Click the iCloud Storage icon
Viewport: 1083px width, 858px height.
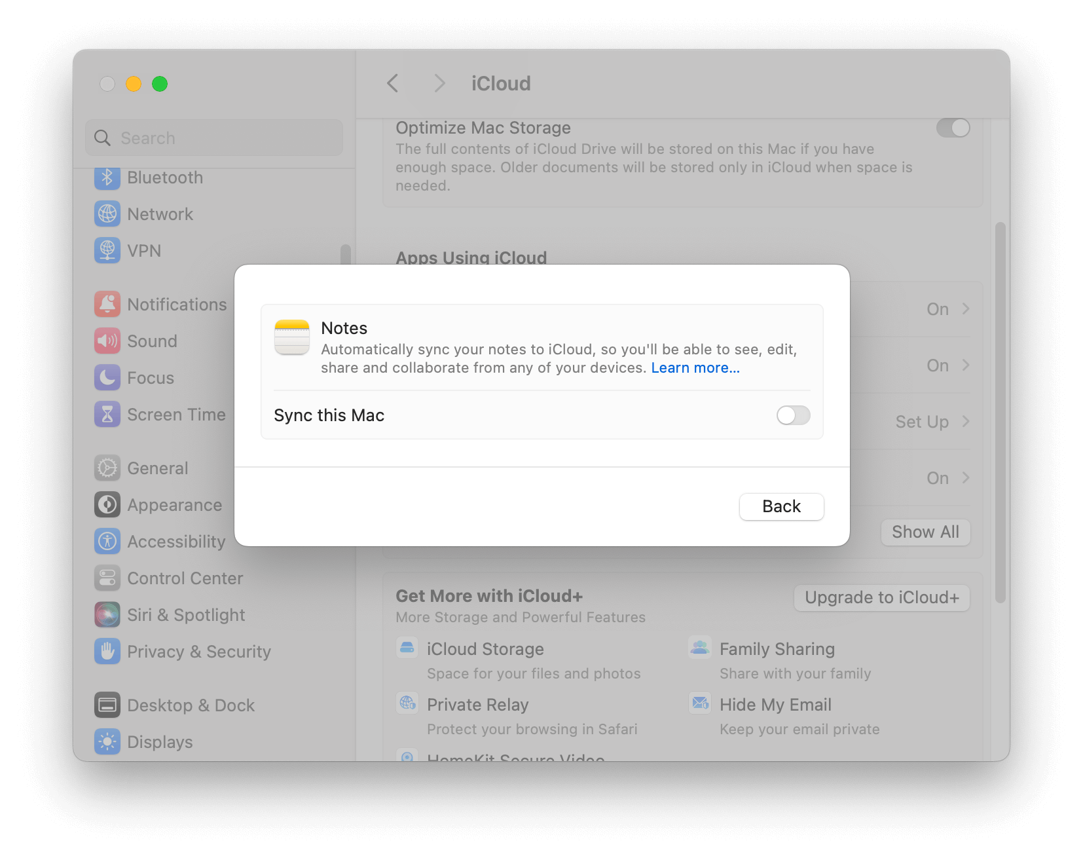click(407, 648)
